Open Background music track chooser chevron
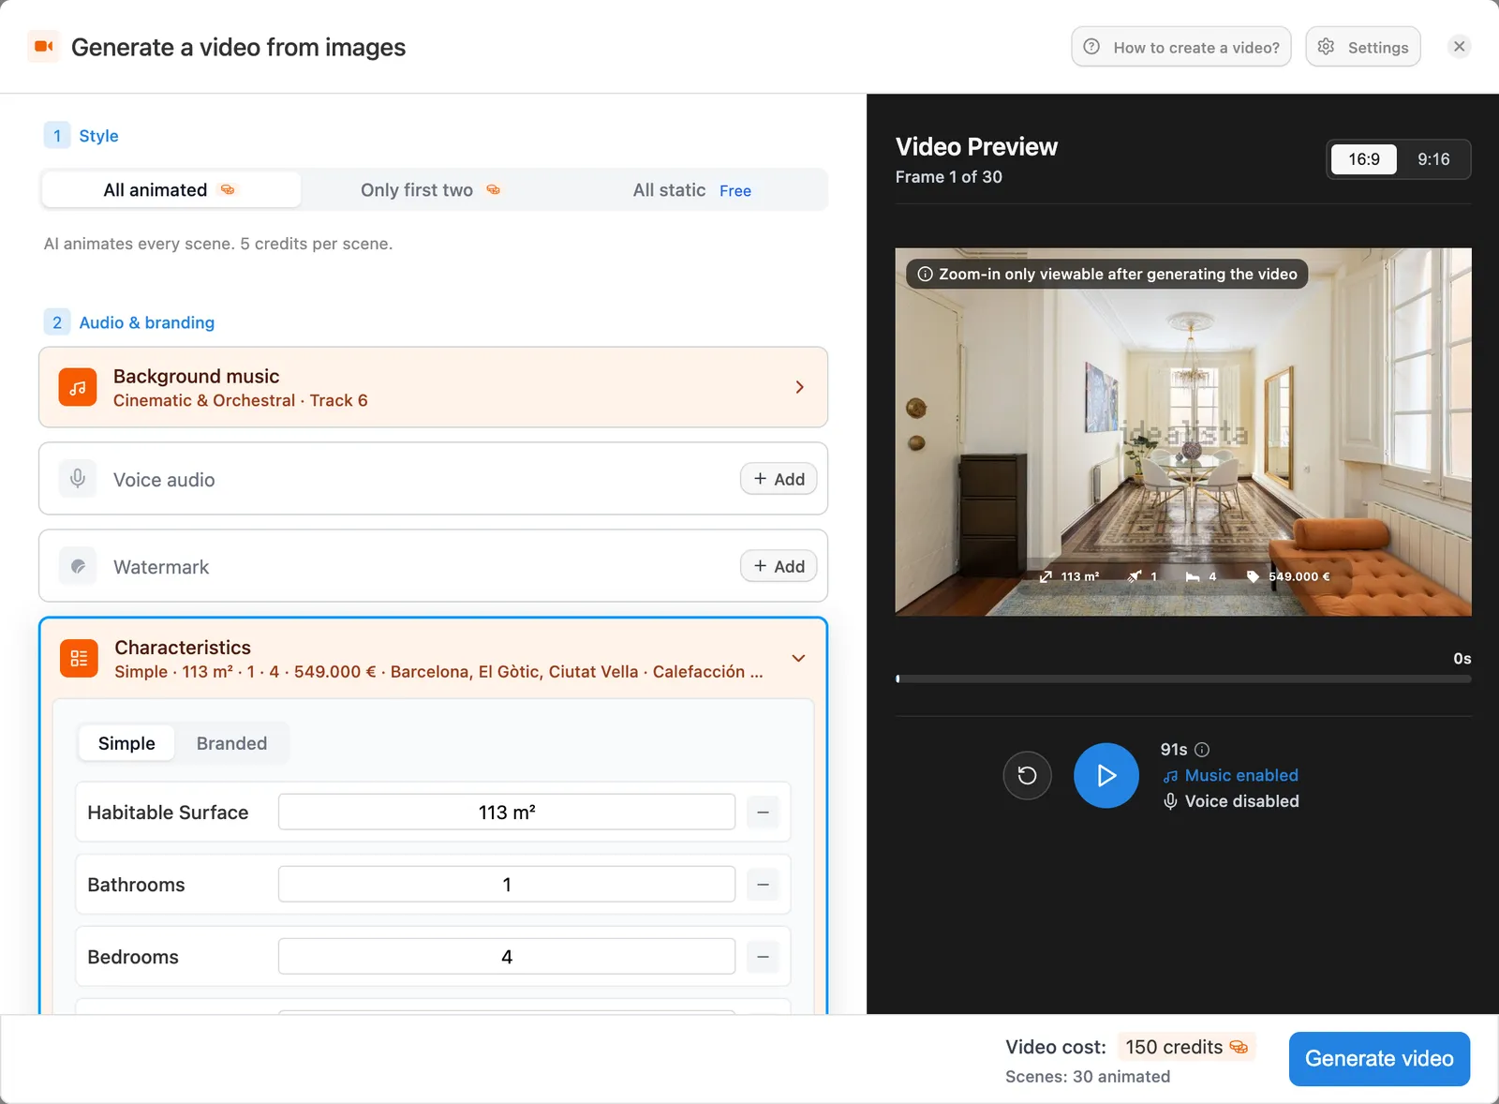Viewport: 1499px width, 1104px height. click(x=799, y=387)
